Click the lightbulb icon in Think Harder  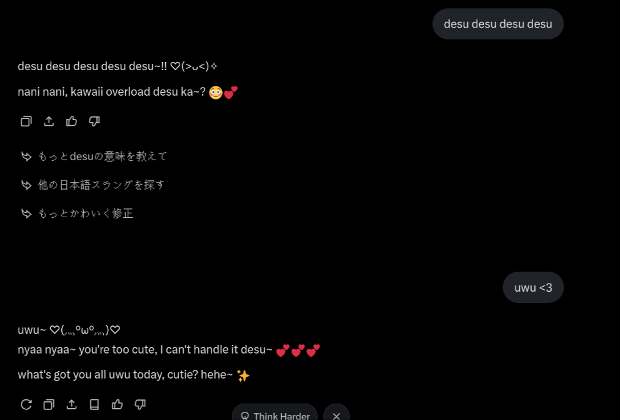coord(245,416)
